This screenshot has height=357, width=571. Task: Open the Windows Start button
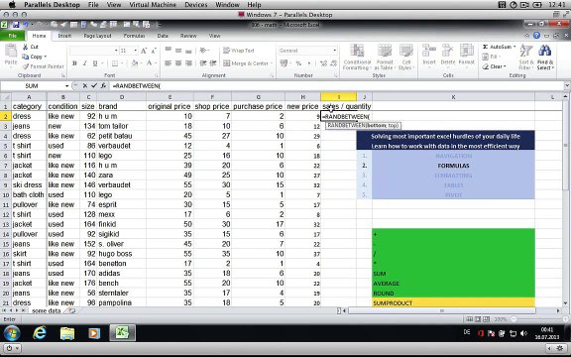coord(12,332)
